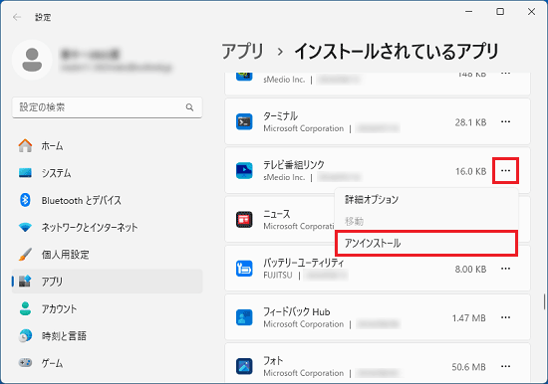Image resolution: width=548 pixels, height=384 pixels.
Task: Click the 16.0 KB size value
Action: point(470,171)
